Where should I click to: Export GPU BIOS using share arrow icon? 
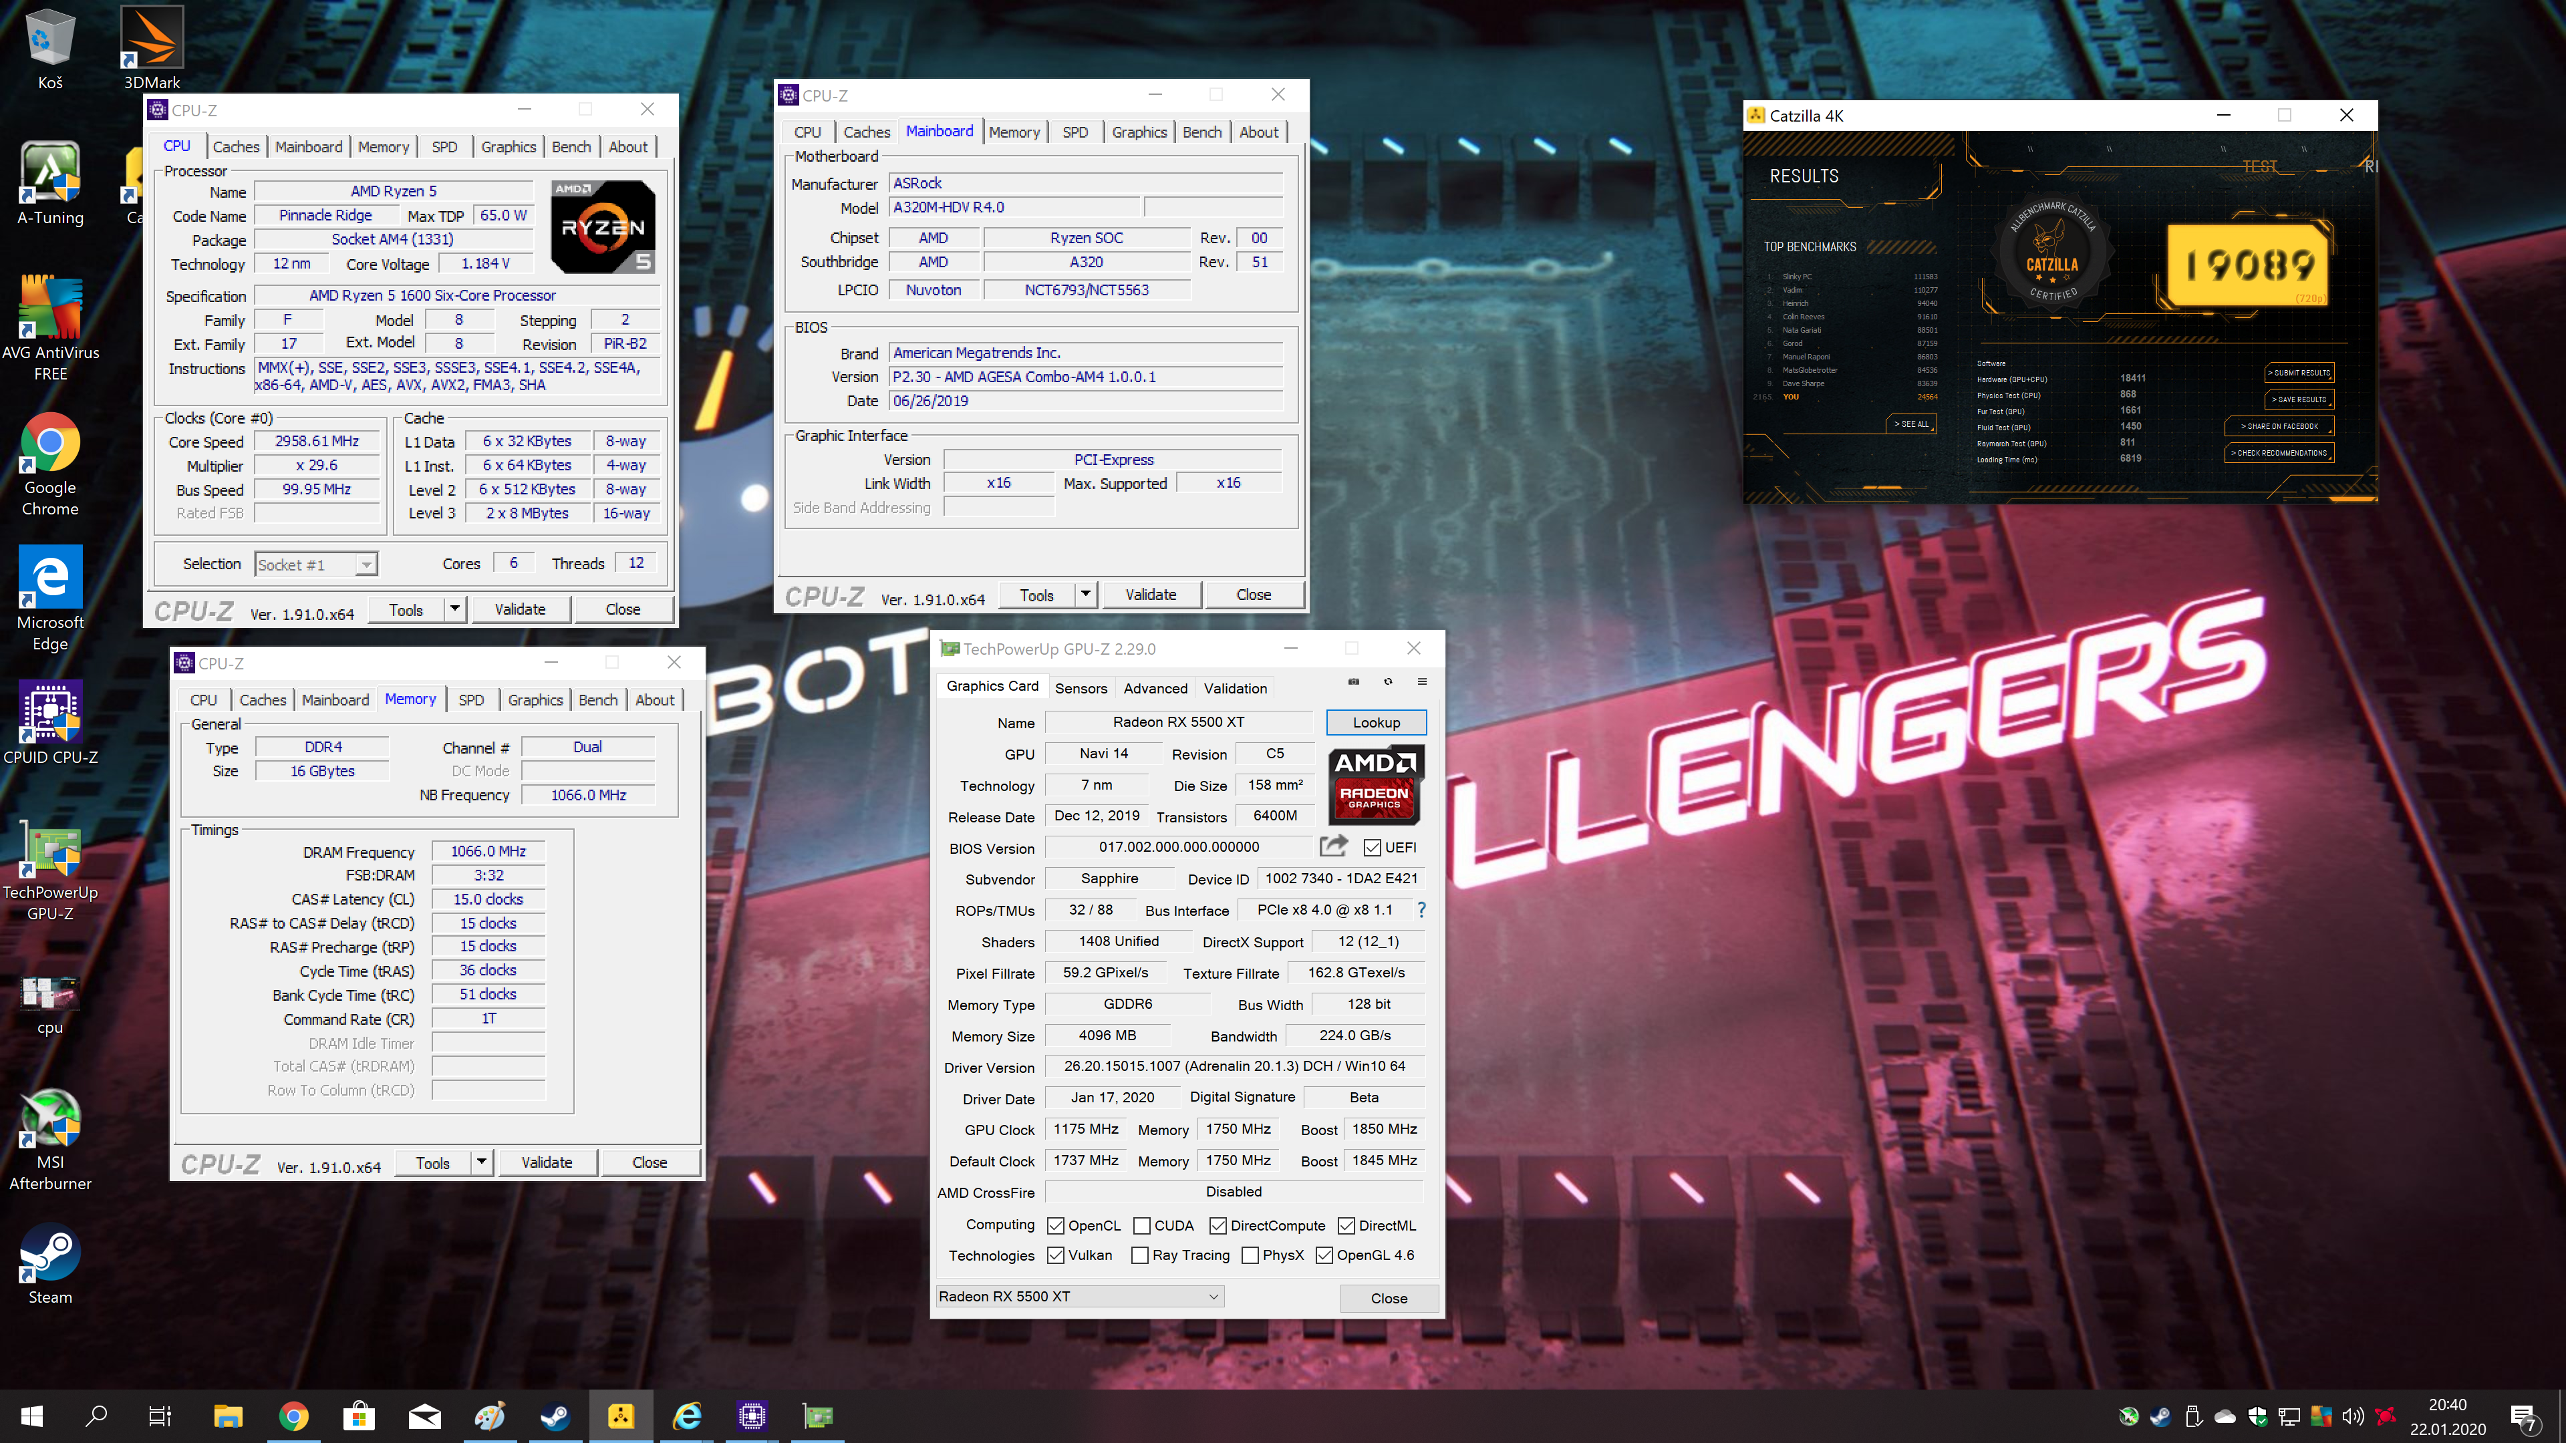1334,846
